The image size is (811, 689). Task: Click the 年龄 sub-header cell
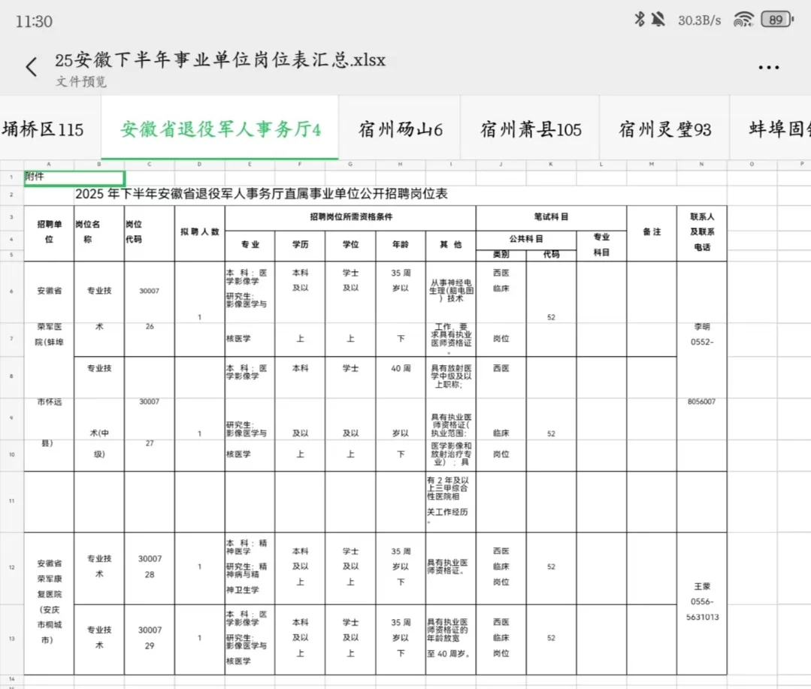tap(401, 246)
